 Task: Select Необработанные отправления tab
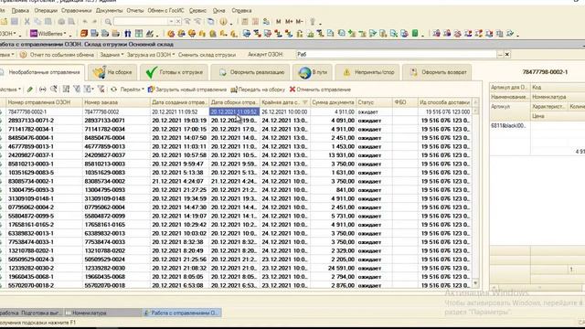pos(42,72)
